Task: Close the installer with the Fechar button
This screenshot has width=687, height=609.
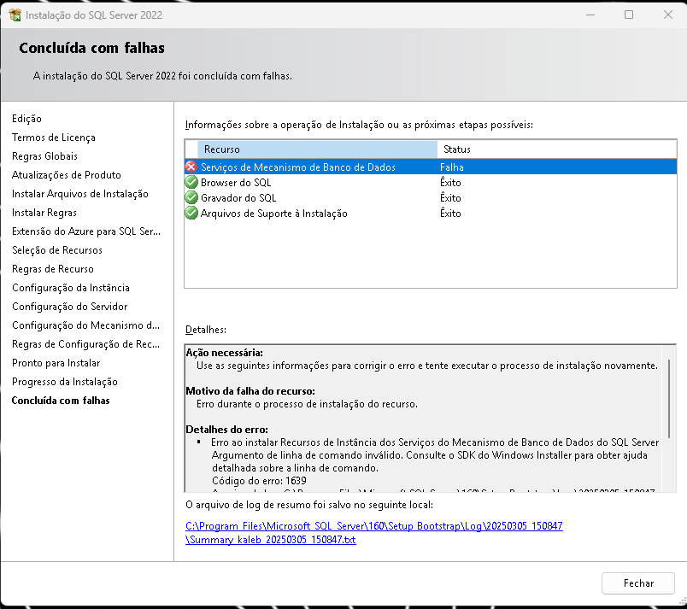Action: point(637,583)
